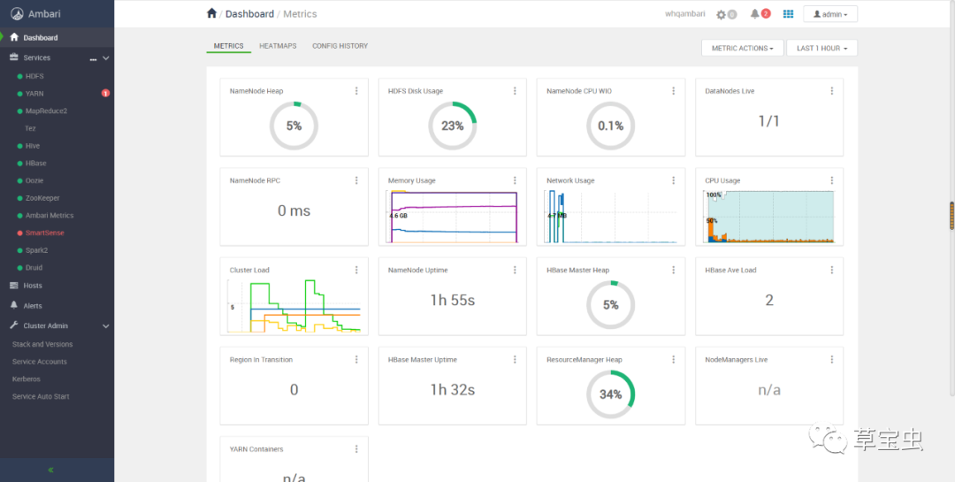Click the whqambari cluster name

[685, 14]
